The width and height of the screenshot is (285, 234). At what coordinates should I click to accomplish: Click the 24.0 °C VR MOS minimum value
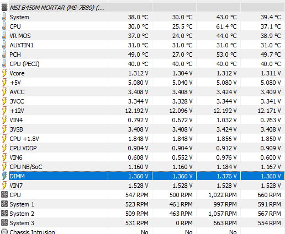[x=182, y=36]
